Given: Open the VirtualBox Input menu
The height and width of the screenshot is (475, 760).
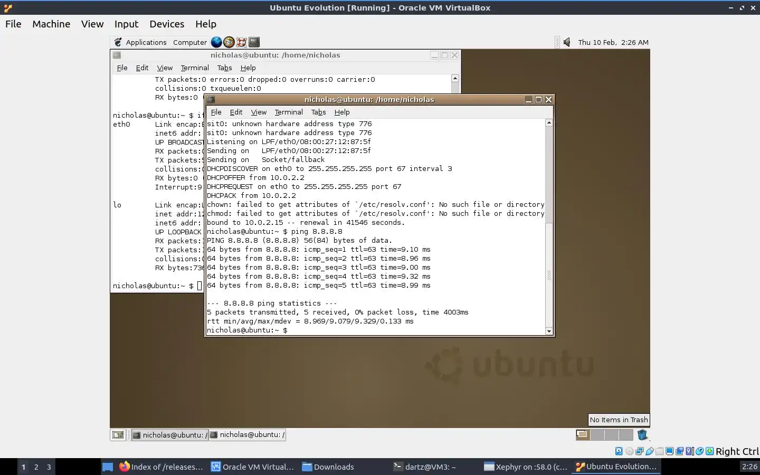Looking at the screenshot, I should click(x=126, y=24).
